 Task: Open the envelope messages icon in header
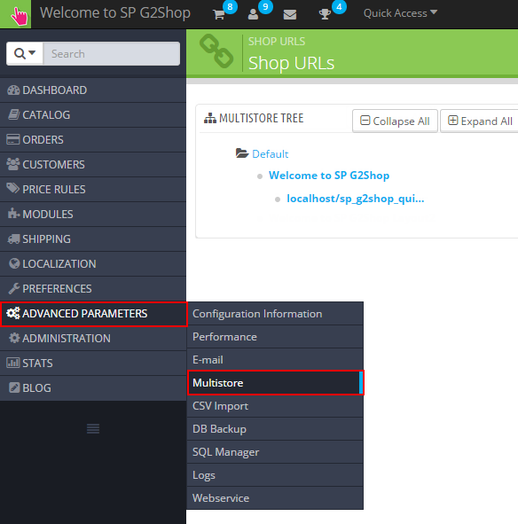click(289, 14)
